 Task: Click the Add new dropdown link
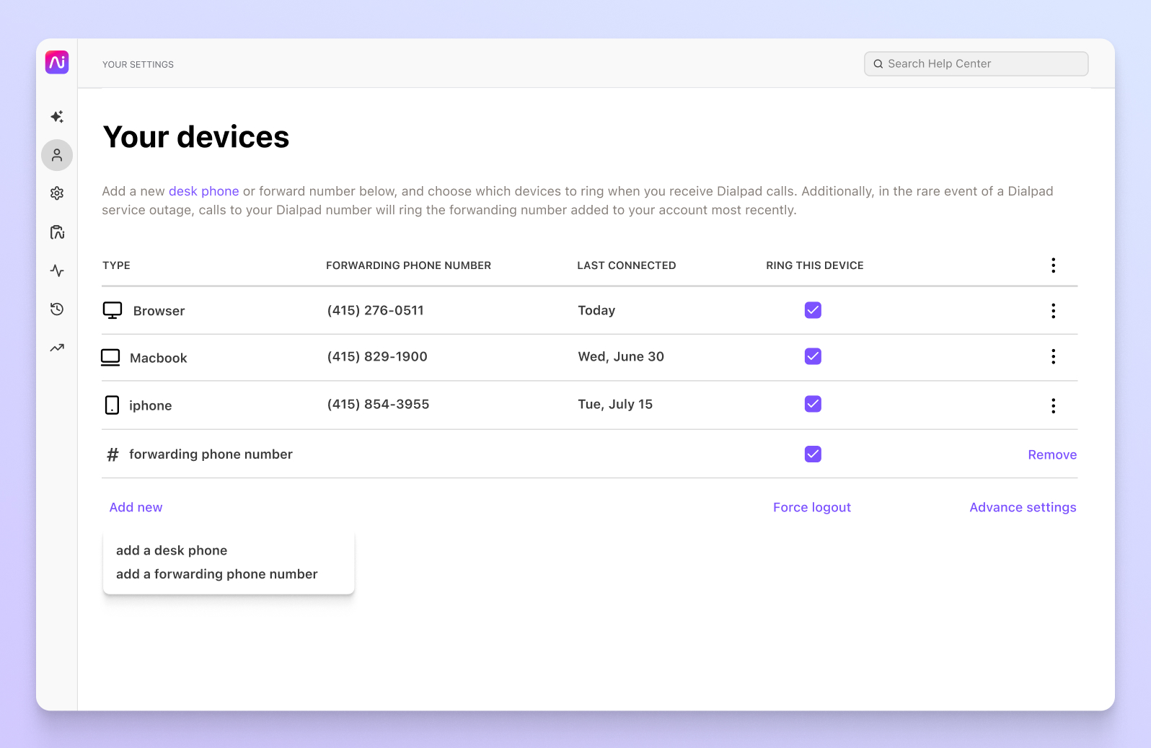click(x=136, y=507)
